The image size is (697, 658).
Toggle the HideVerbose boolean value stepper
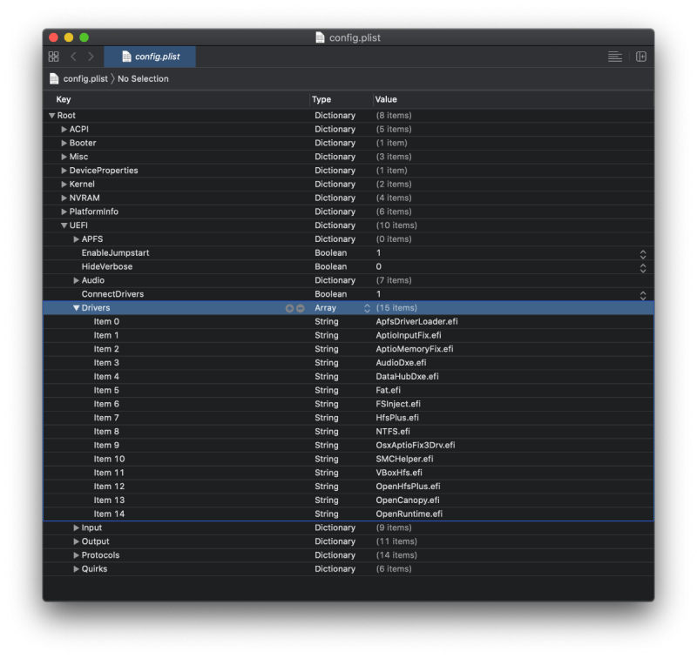pos(643,267)
